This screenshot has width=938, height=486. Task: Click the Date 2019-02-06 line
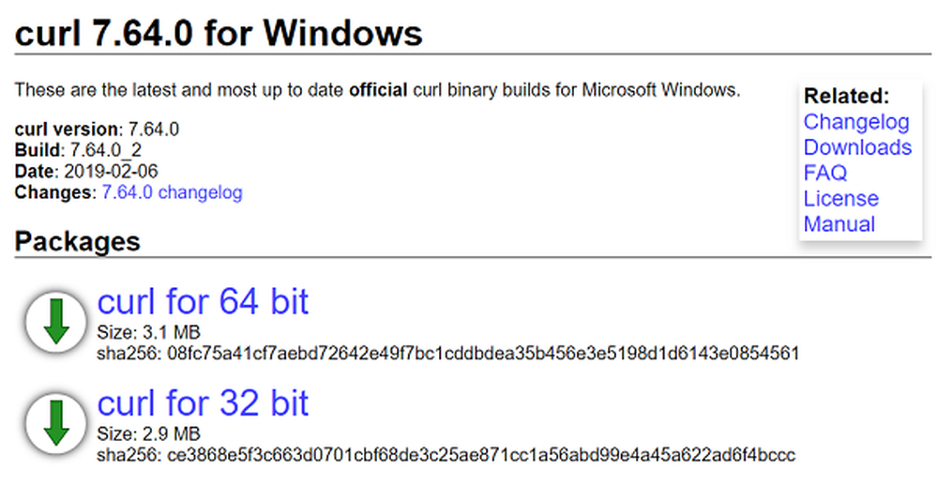[86, 172]
